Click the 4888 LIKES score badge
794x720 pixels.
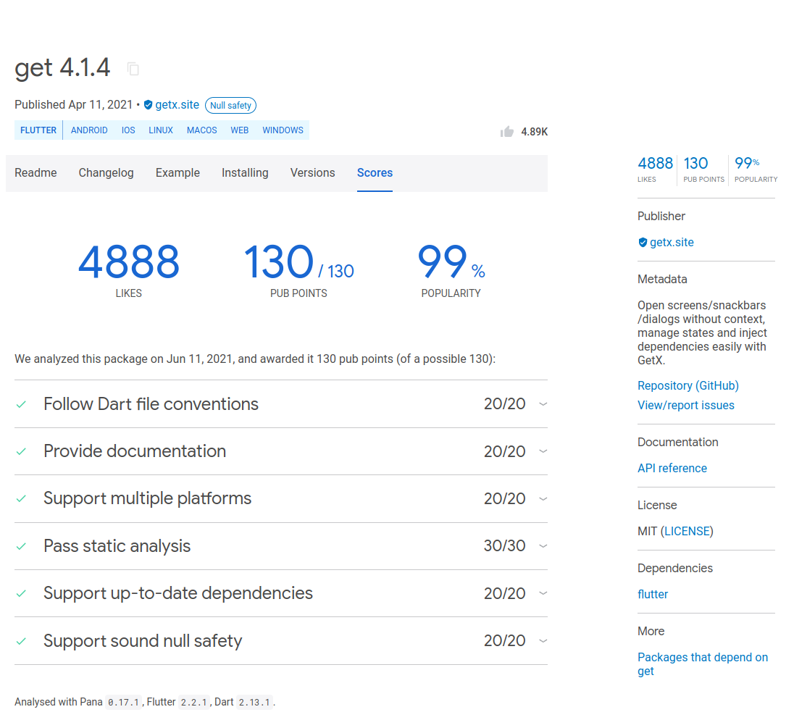[x=655, y=169]
